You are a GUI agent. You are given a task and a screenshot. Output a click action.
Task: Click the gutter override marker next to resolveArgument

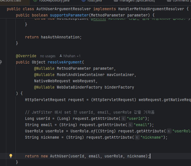(1, 62)
